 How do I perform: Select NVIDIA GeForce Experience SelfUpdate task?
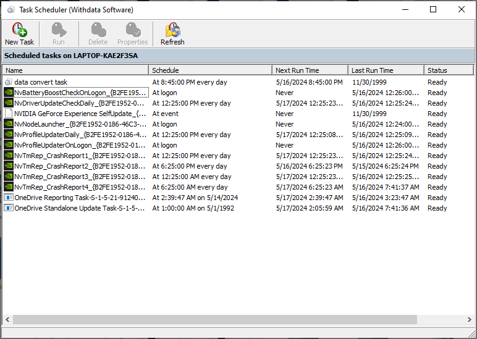tap(80, 114)
